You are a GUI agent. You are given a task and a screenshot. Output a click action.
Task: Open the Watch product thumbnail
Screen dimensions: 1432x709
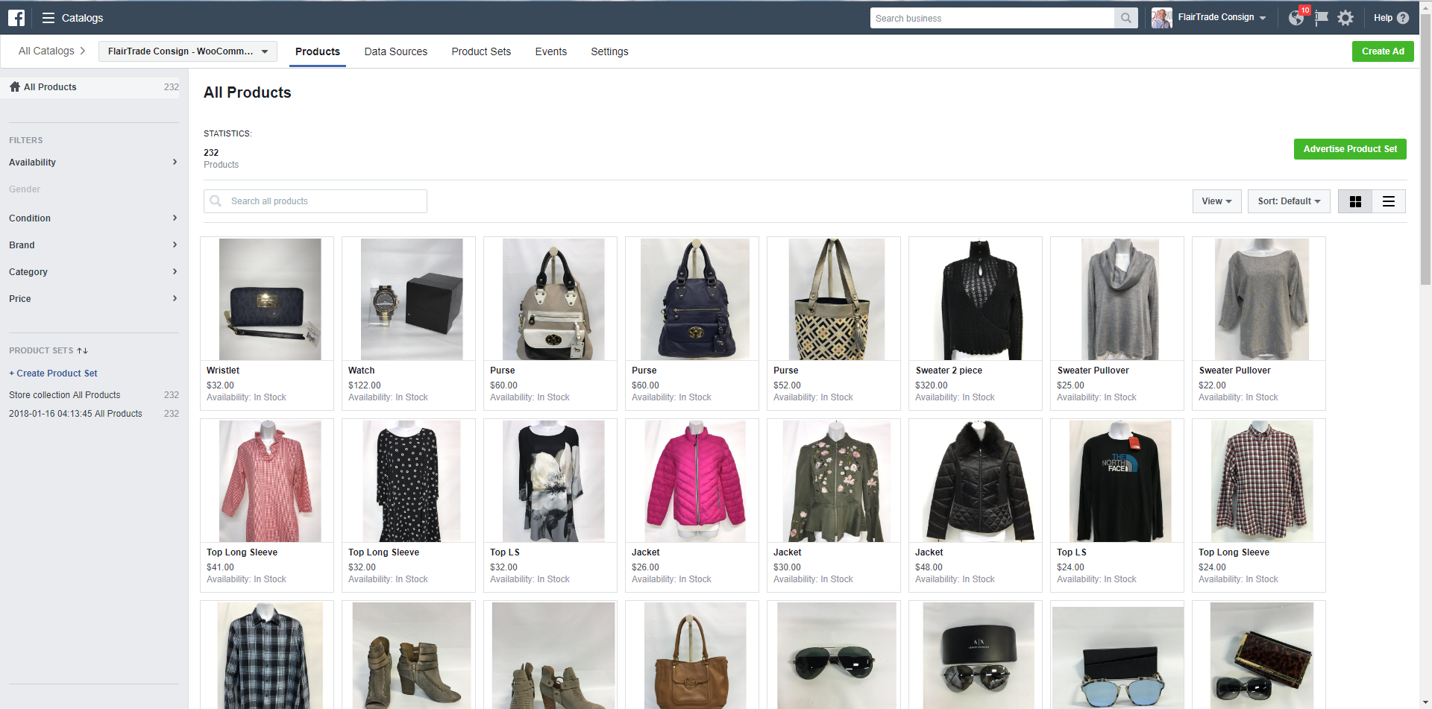pyautogui.click(x=412, y=300)
